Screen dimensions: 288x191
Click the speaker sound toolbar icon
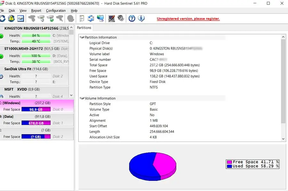click(x=121, y=18)
